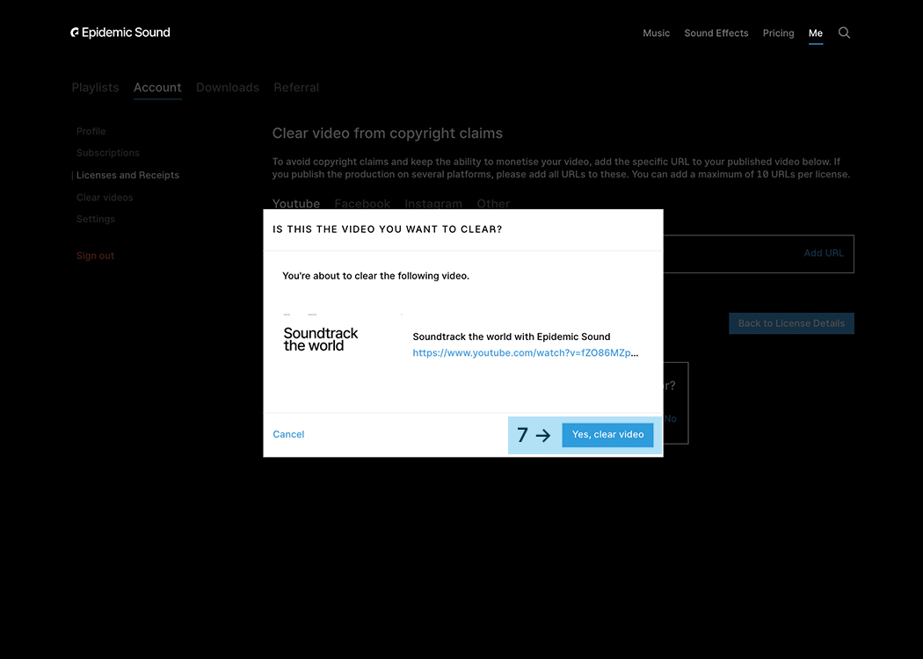Open the Pricing page

[x=778, y=33]
